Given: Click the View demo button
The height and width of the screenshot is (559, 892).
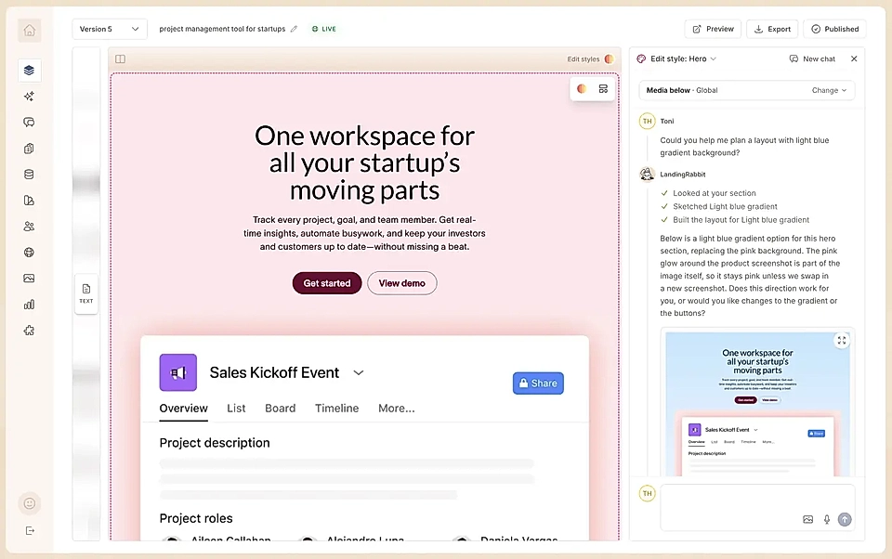Looking at the screenshot, I should 401,283.
